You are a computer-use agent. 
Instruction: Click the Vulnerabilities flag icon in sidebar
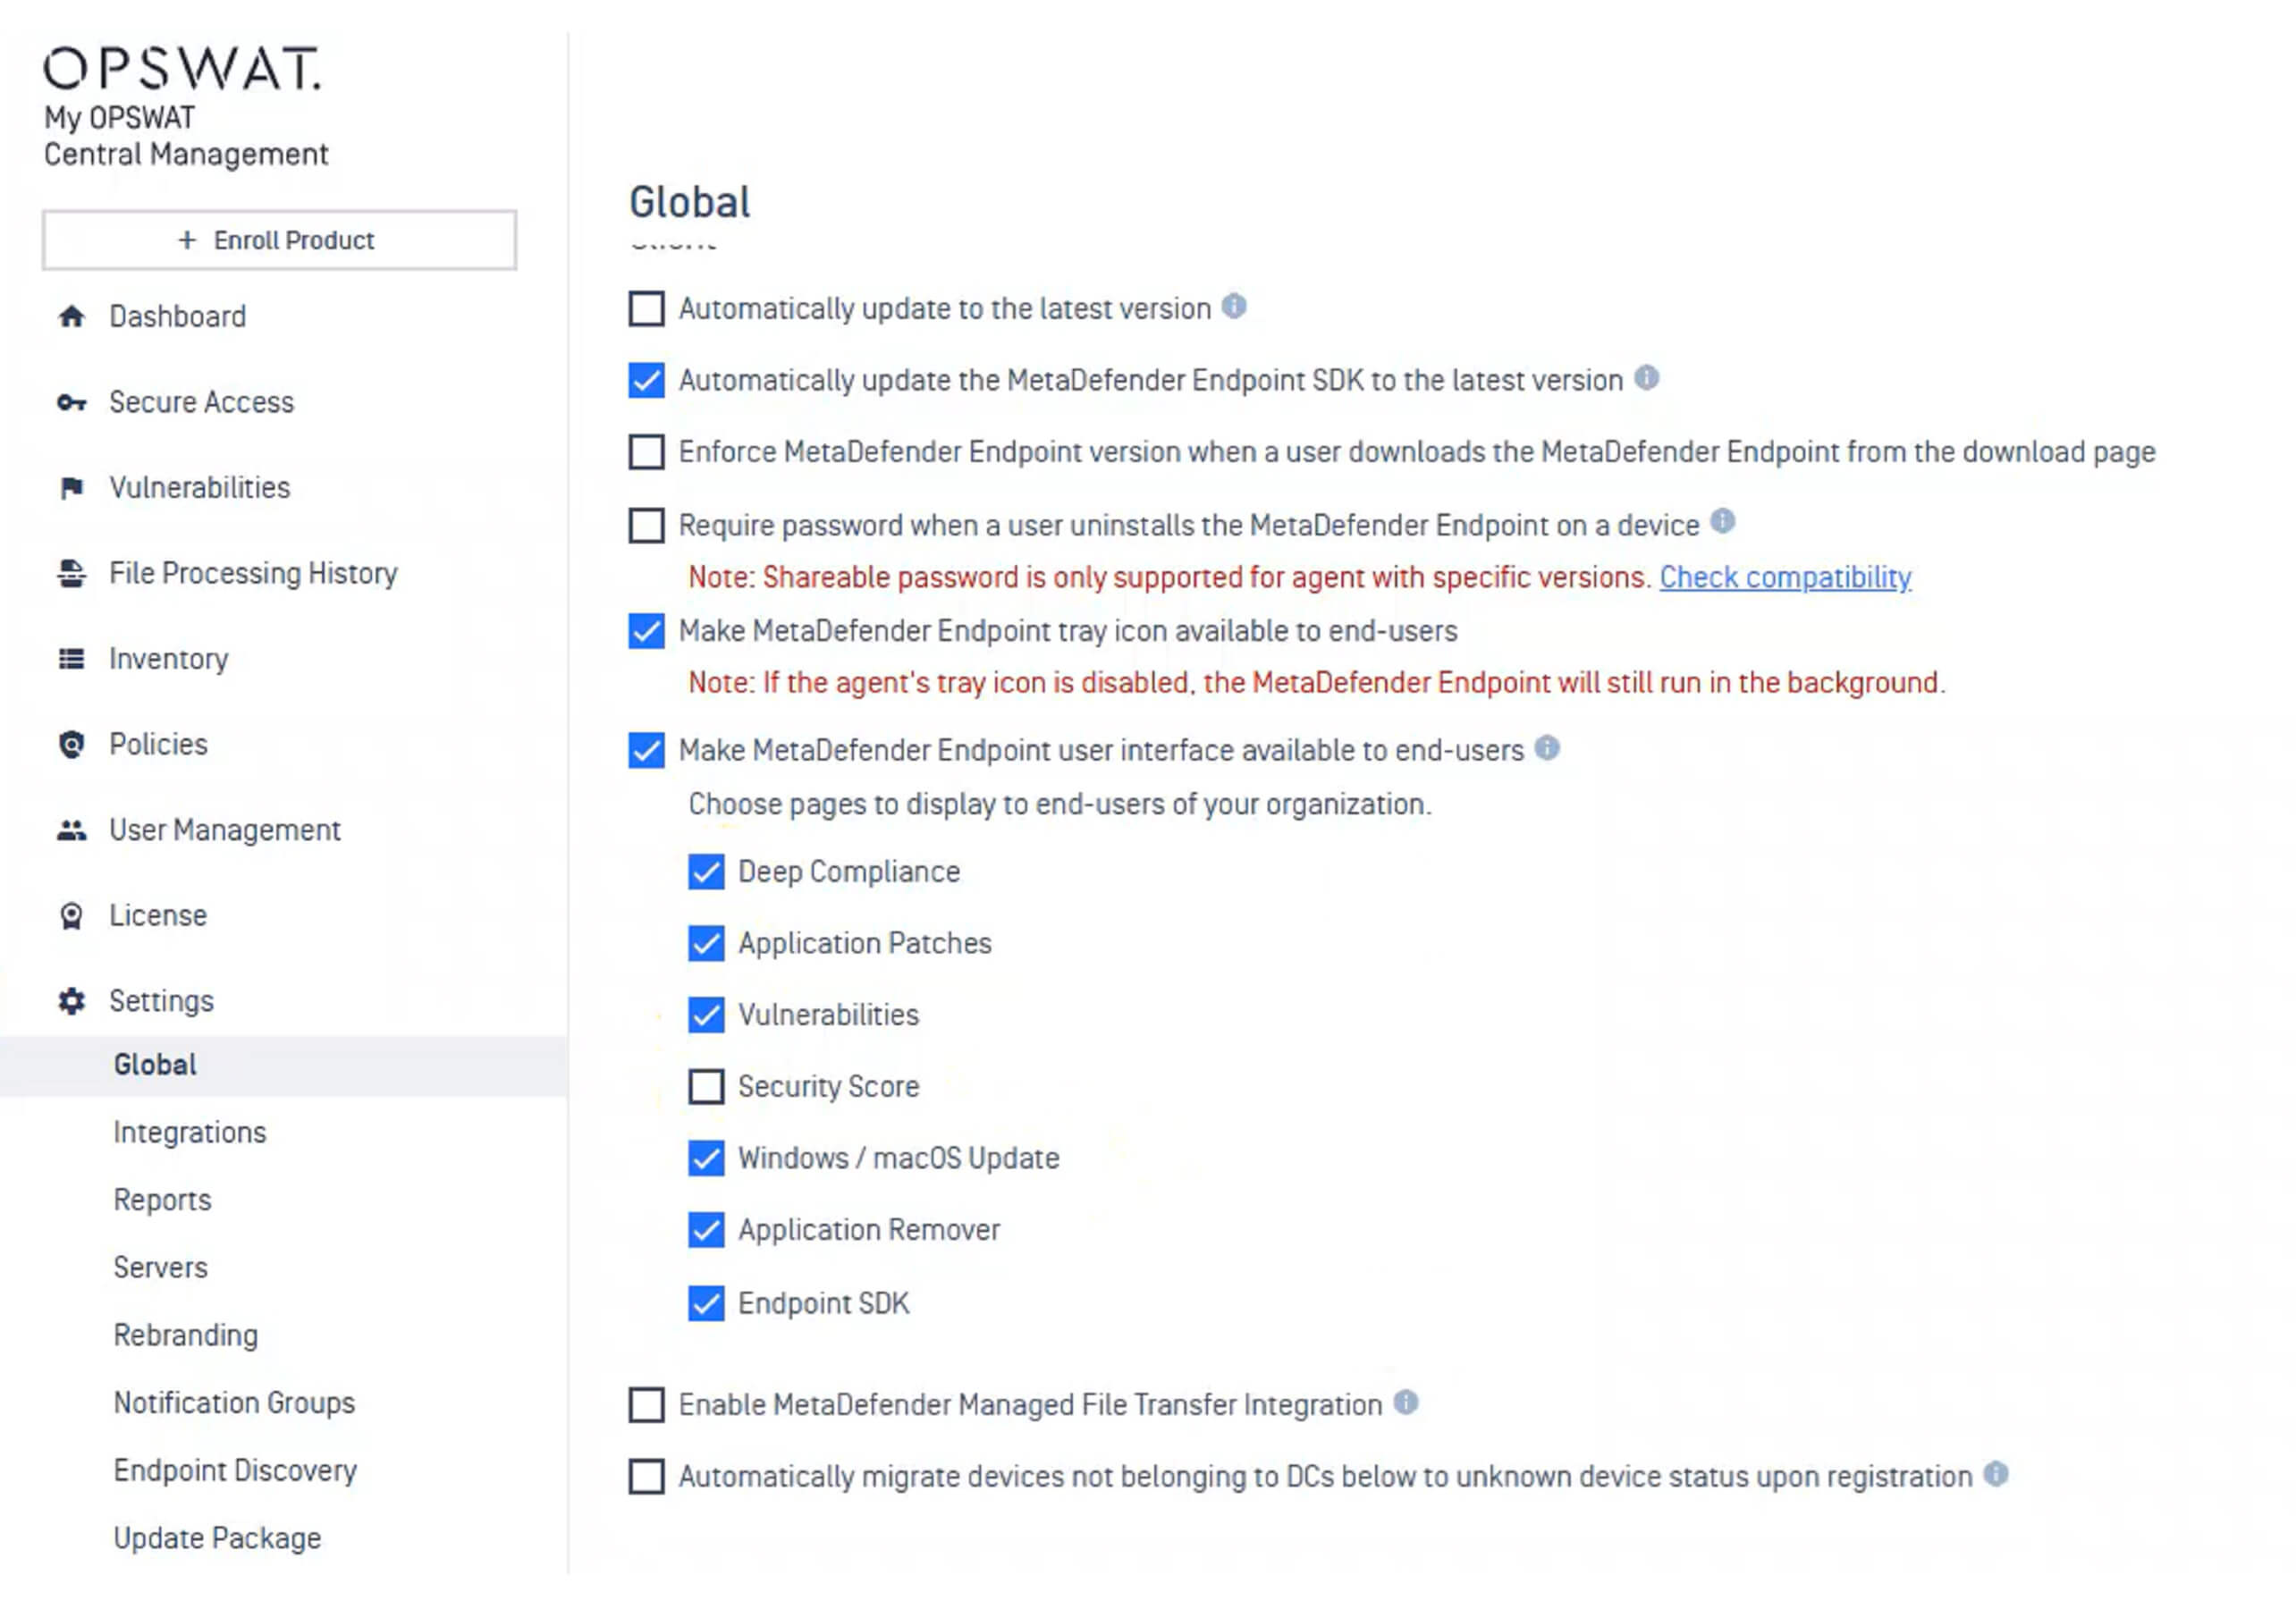coord(71,488)
